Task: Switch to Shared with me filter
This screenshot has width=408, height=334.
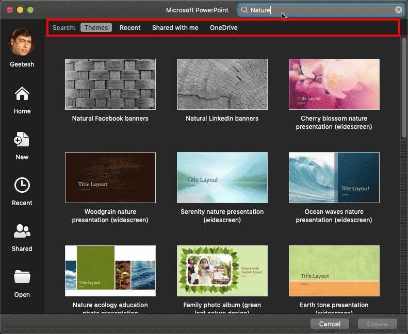Action: pos(175,28)
